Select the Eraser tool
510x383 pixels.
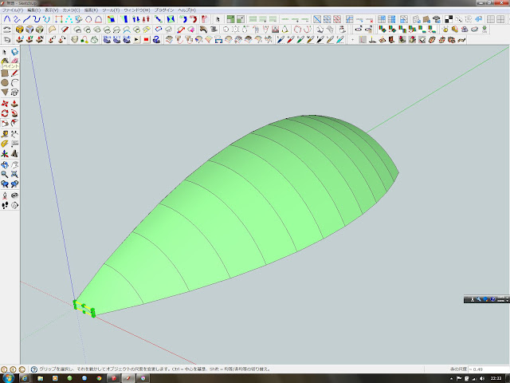point(14,61)
